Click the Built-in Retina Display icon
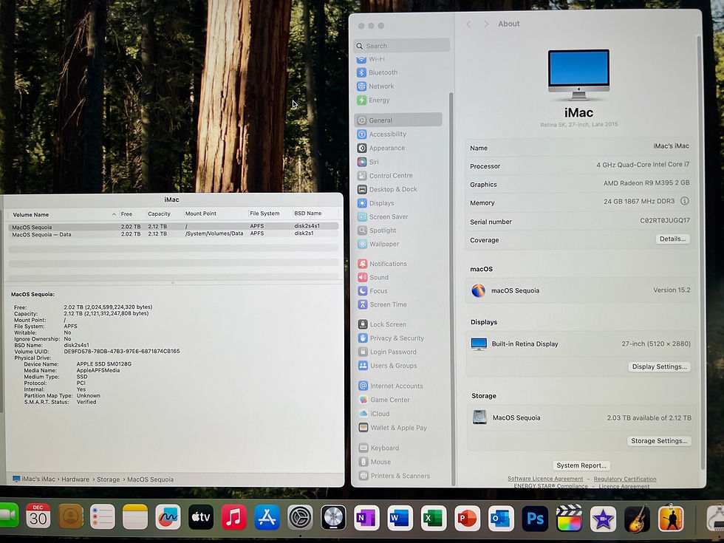Viewport: 724px width, 543px height. coord(479,344)
